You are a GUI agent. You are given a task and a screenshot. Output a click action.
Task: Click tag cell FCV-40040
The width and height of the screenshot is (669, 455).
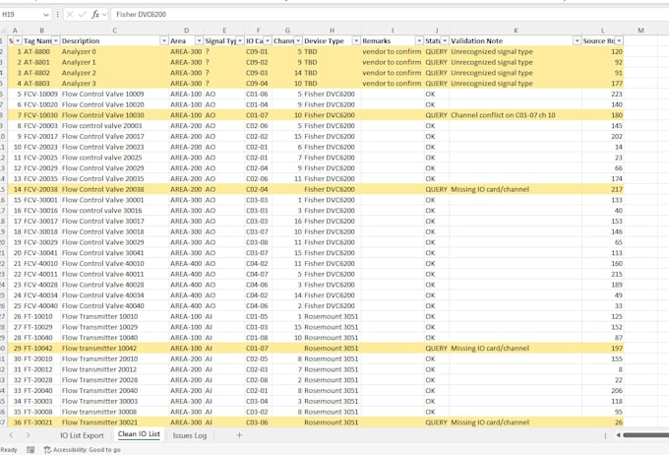(41, 306)
